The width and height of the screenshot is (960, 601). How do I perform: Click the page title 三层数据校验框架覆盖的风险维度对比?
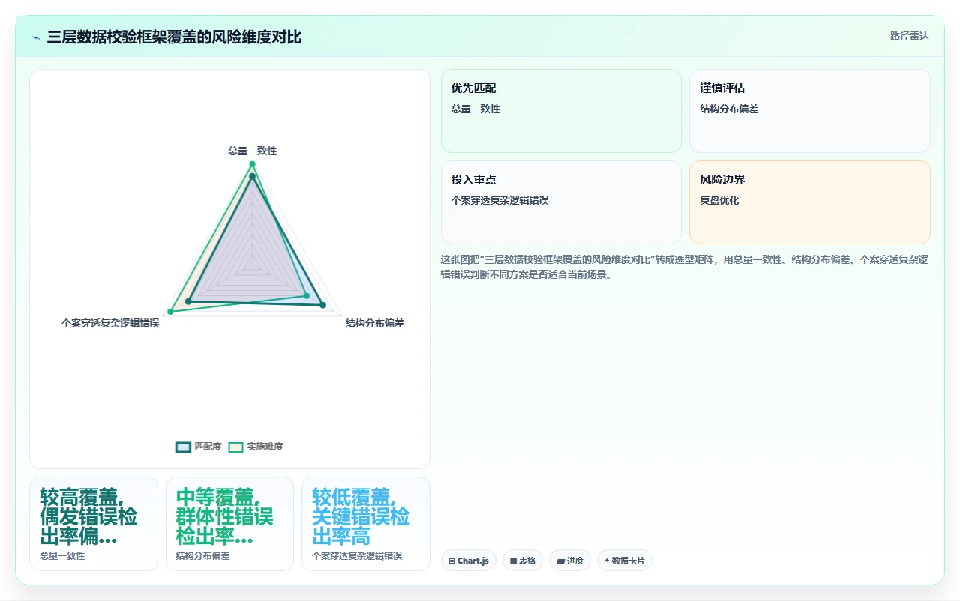point(174,37)
